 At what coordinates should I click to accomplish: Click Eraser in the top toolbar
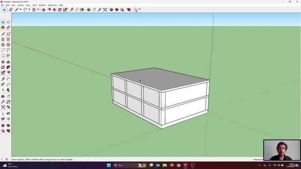11,9
